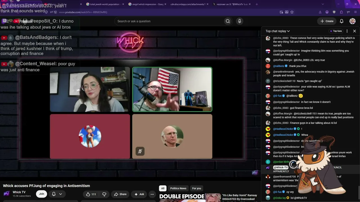Image resolution: width=360 pixels, height=202 pixels.
Task: Click the American flag webcam feed
Action: coord(172,89)
